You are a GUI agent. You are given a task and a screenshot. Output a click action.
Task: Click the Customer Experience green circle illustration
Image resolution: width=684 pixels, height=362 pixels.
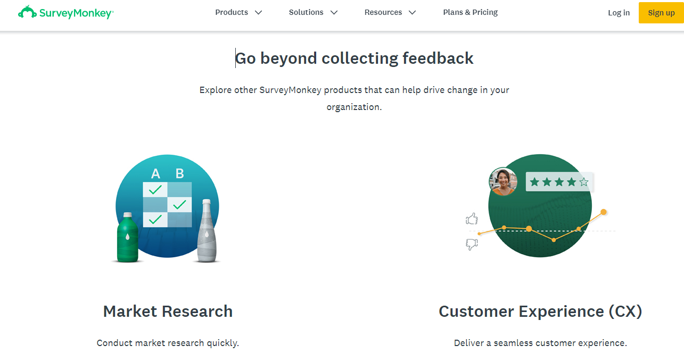[x=540, y=206]
